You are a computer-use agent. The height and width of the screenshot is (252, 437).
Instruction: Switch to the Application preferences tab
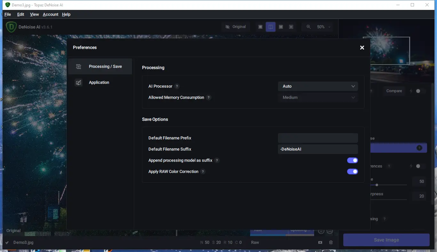[100, 82]
